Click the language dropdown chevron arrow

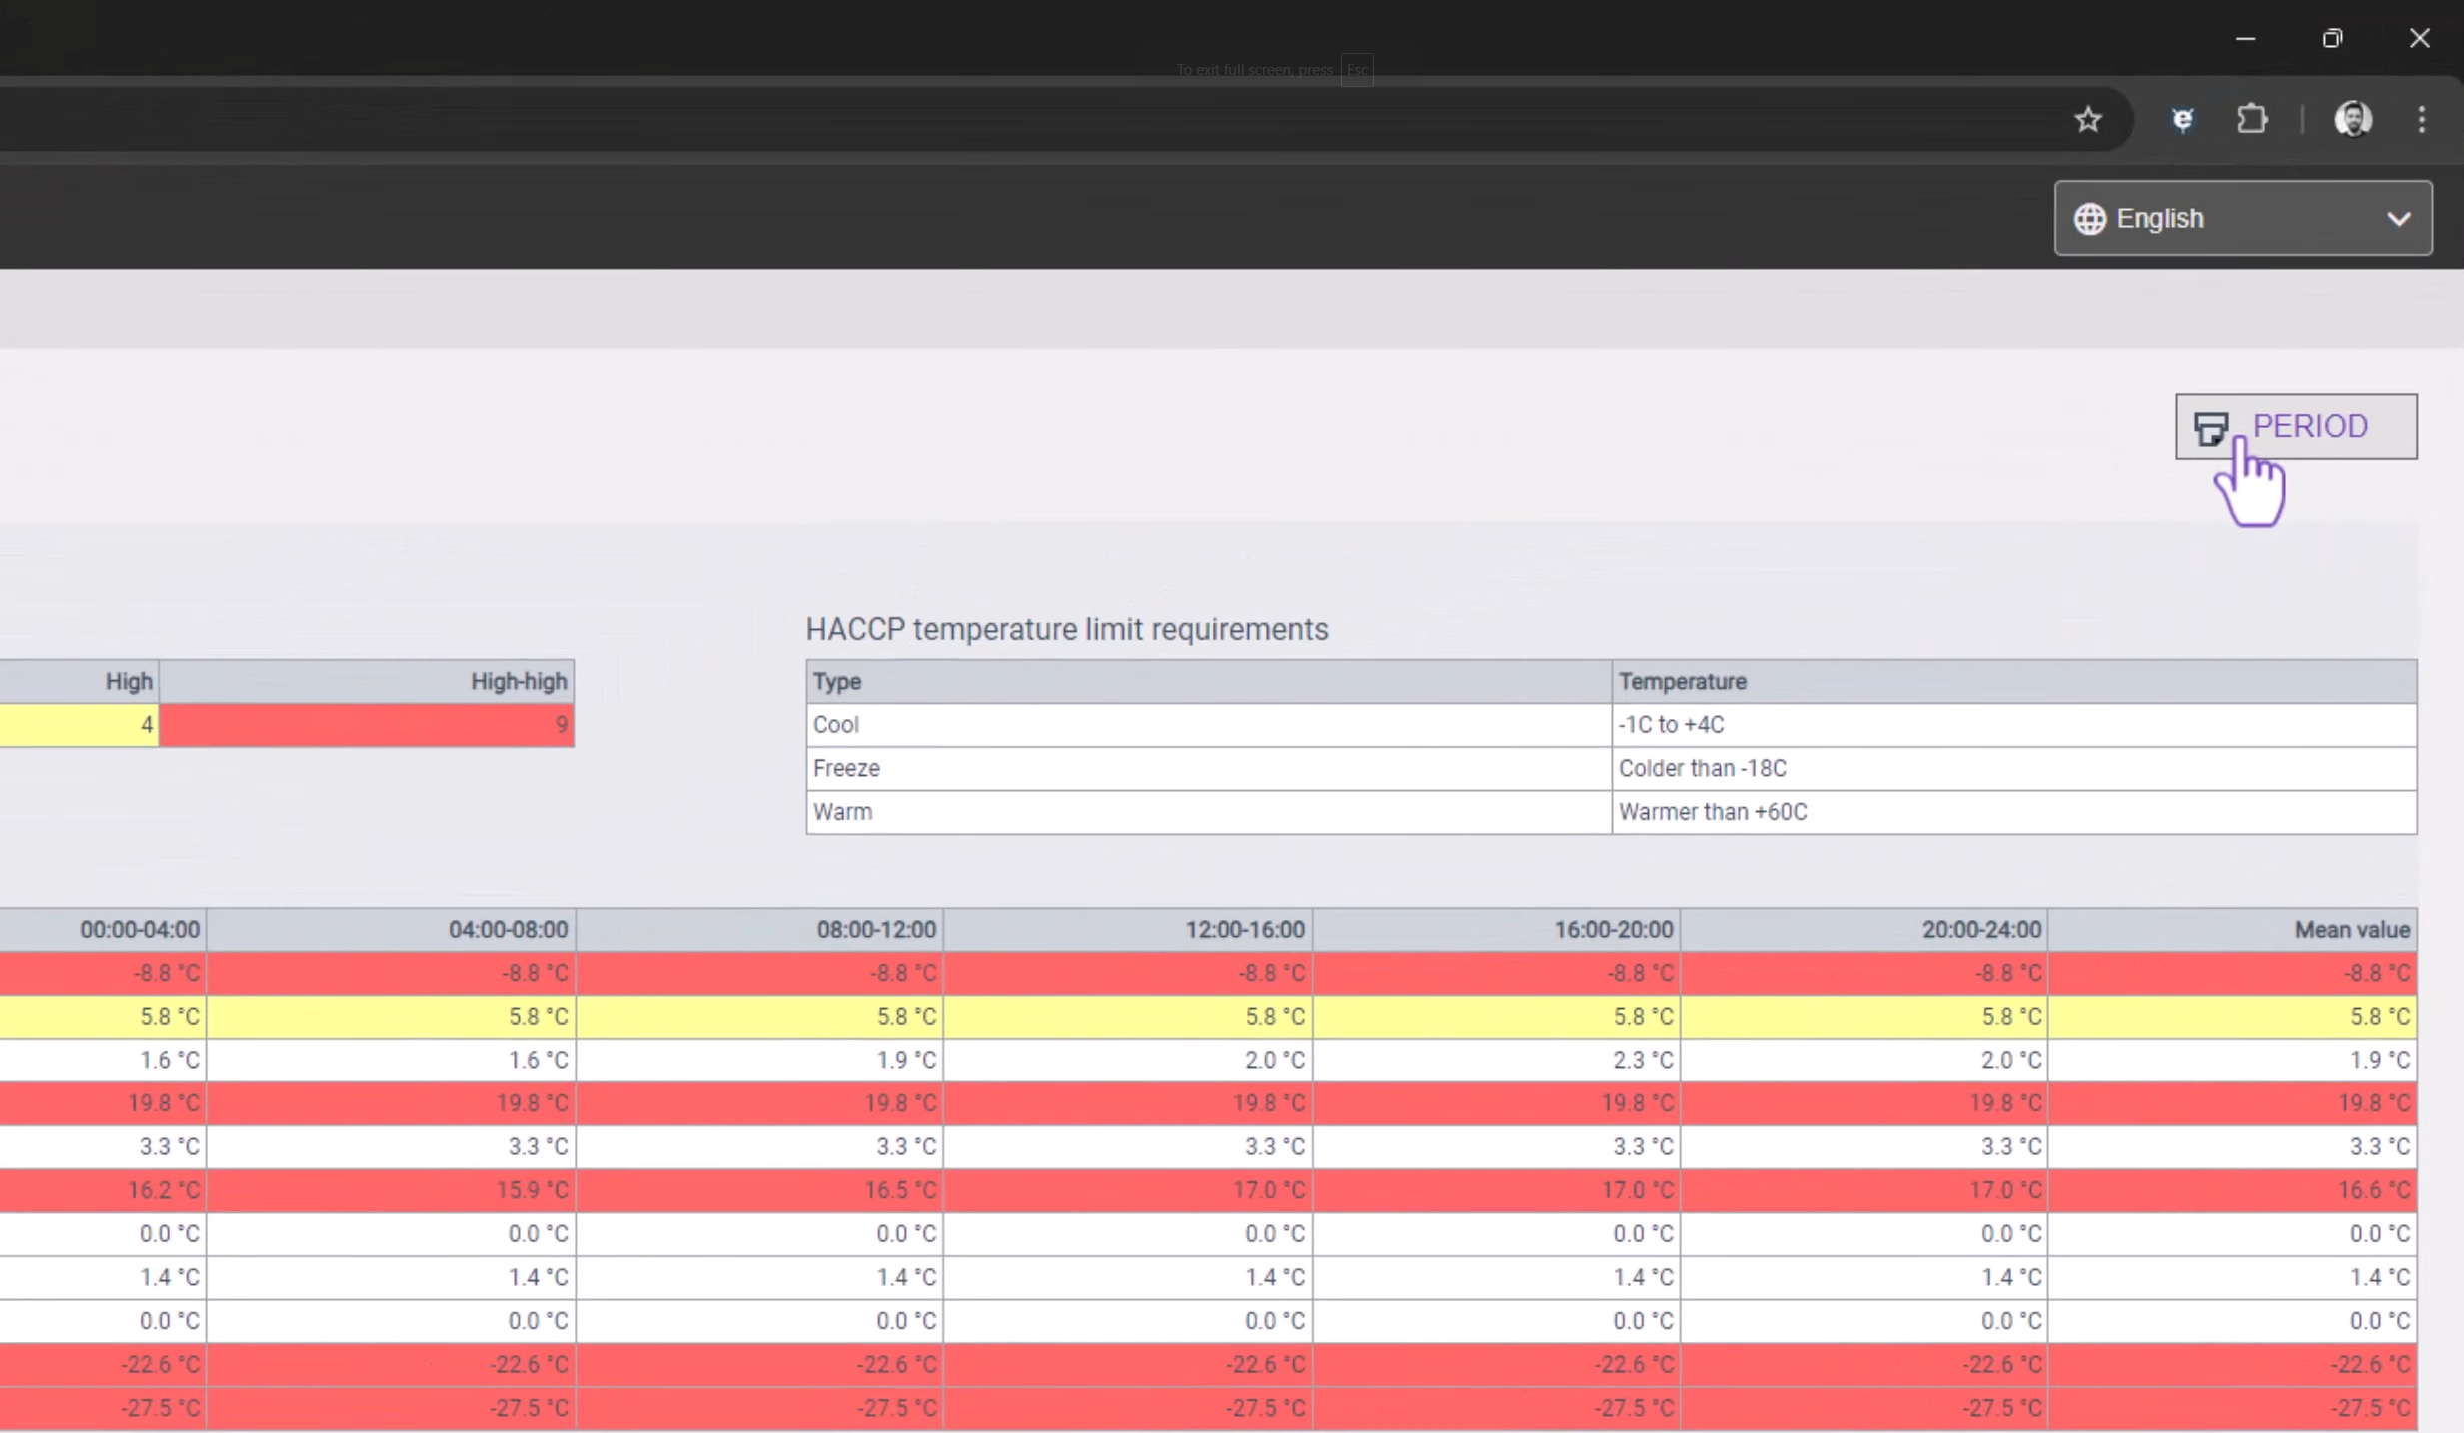point(2399,219)
